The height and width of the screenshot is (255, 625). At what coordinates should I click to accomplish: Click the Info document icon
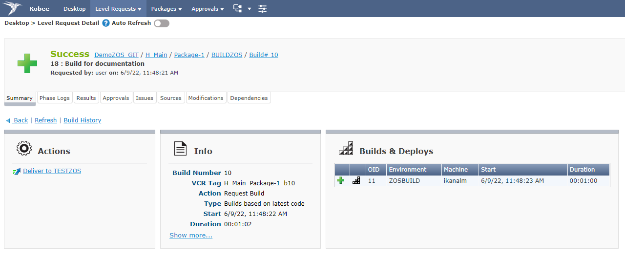pos(181,149)
